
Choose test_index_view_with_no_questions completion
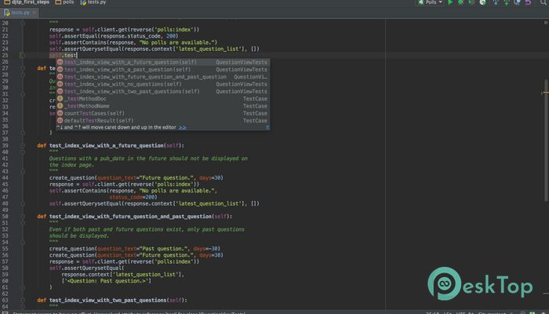coord(163,84)
